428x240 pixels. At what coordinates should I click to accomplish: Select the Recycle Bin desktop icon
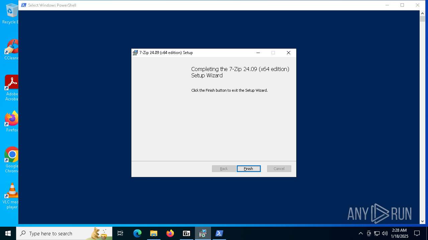pyautogui.click(x=11, y=14)
